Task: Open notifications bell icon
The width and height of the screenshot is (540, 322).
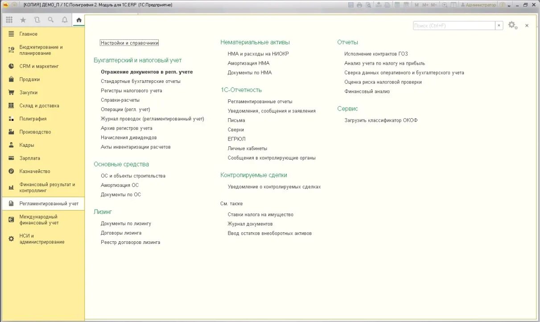Action: (65, 20)
